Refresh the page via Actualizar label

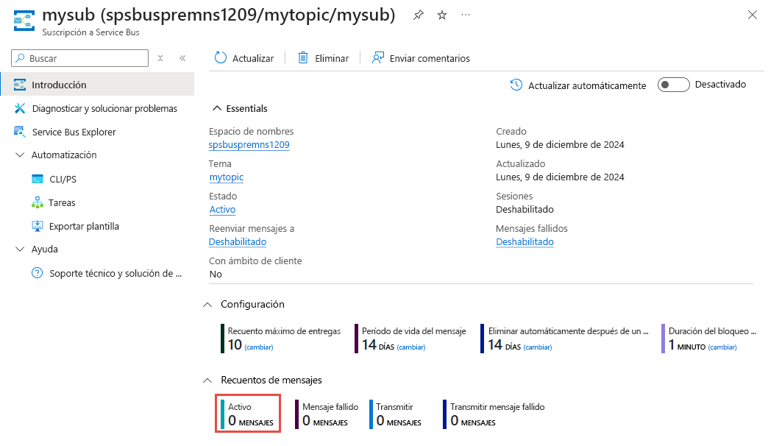(x=253, y=58)
